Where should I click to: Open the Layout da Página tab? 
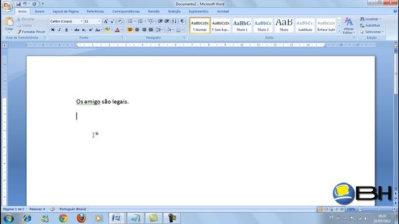(65, 11)
